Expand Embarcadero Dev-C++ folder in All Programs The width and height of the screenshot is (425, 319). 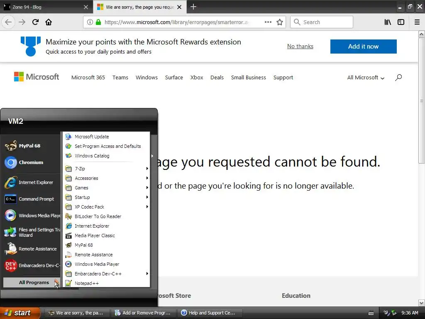point(106,274)
